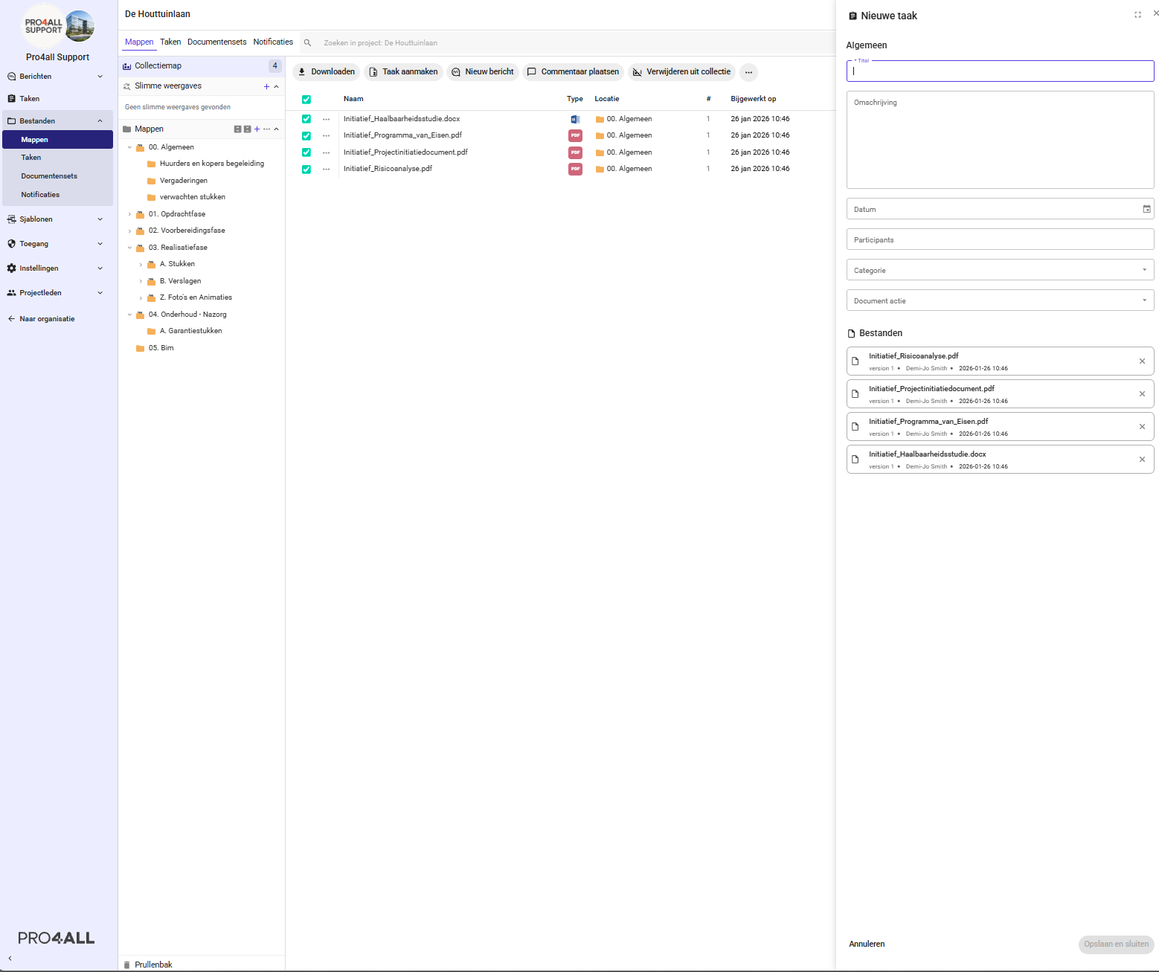The height and width of the screenshot is (972, 1159).
Task: Collapse the 03. Realisatiefase folder
Action: pos(129,248)
